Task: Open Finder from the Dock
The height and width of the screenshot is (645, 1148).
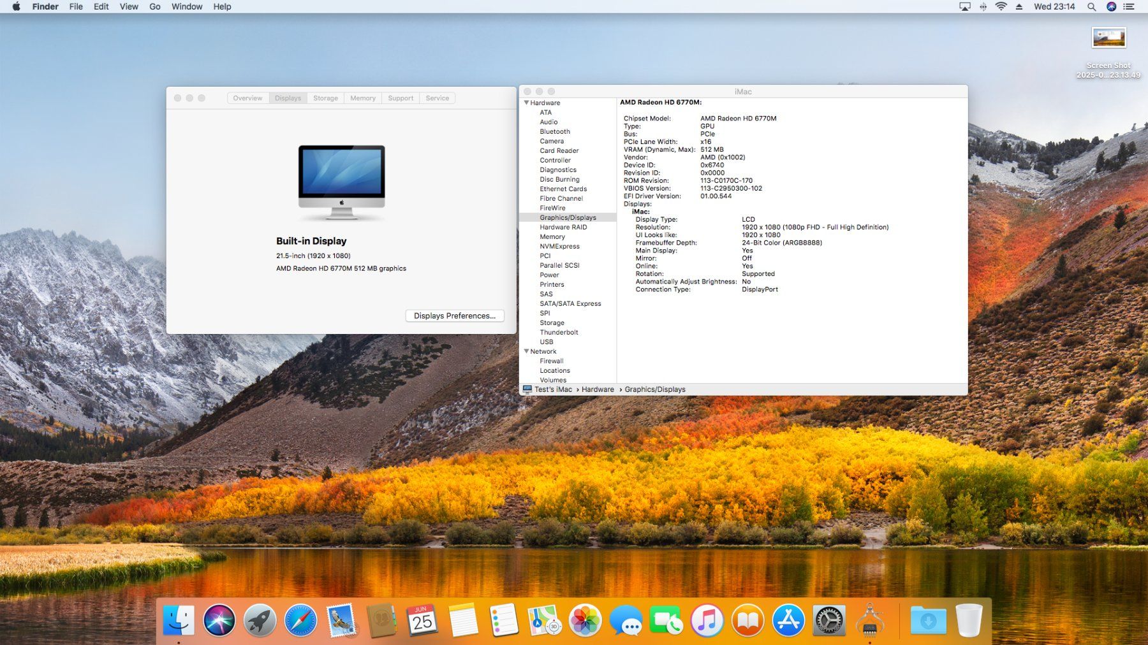Action: [179, 620]
